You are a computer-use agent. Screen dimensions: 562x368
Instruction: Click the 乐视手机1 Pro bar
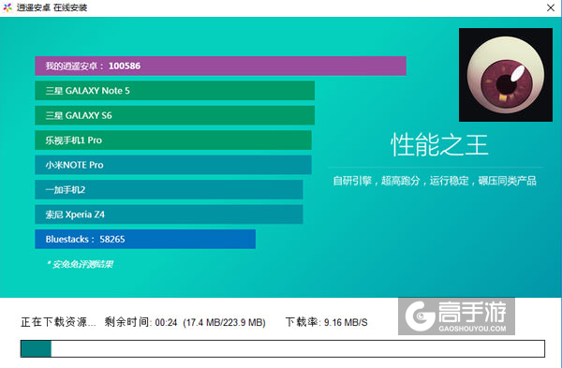pyautogui.click(x=173, y=140)
